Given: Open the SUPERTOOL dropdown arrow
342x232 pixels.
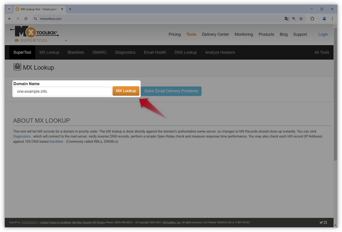Looking at the screenshot, I should coord(66,40).
